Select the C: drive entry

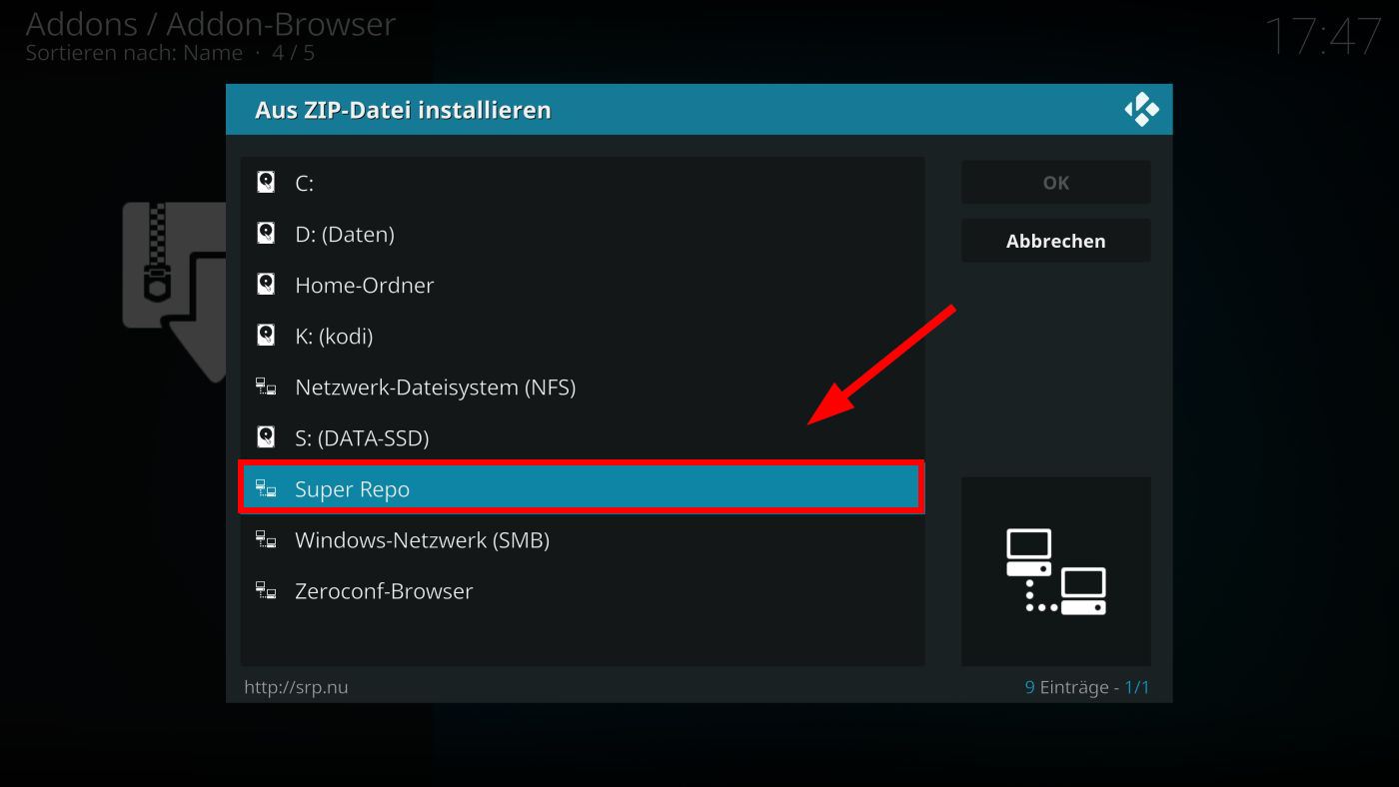point(583,183)
